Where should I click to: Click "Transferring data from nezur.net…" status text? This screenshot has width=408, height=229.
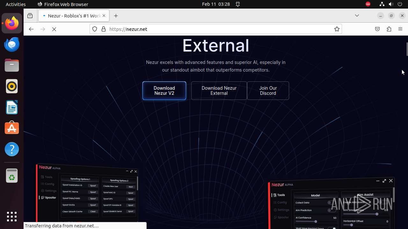[x=62, y=226]
